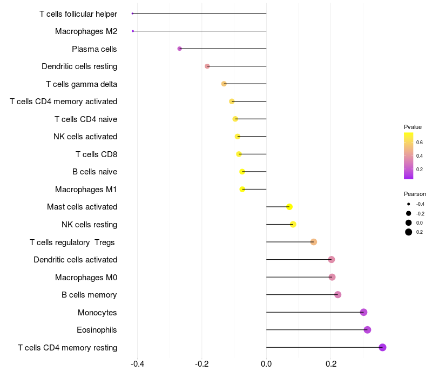This screenshot has width=432, height=378.
Task: Click the 0.0 x-axis tick label
Action: click(x=266, y=364)
